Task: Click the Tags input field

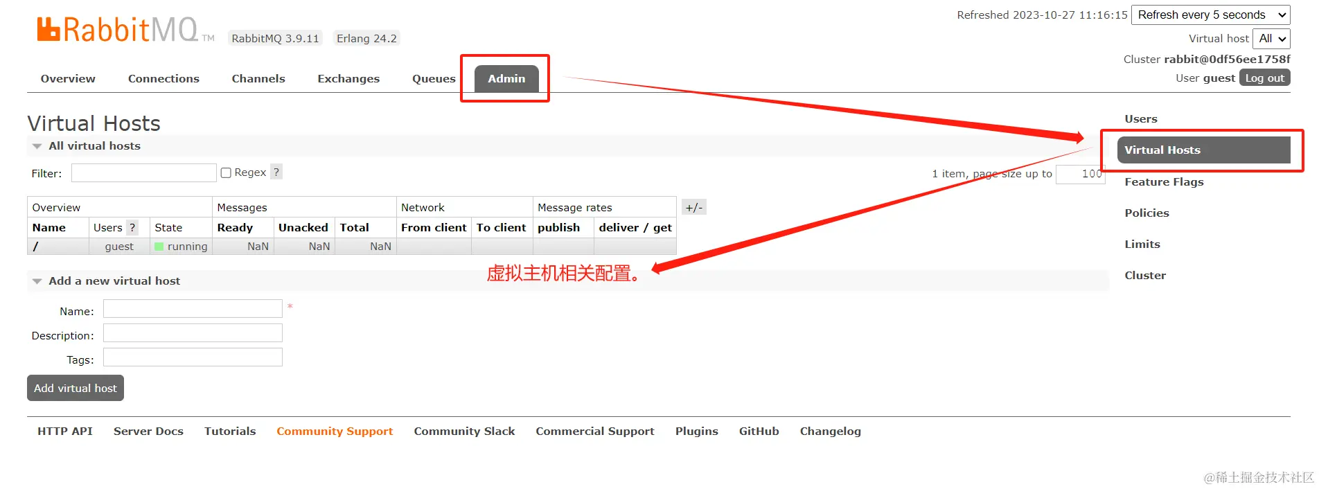Action: point(193,357)
